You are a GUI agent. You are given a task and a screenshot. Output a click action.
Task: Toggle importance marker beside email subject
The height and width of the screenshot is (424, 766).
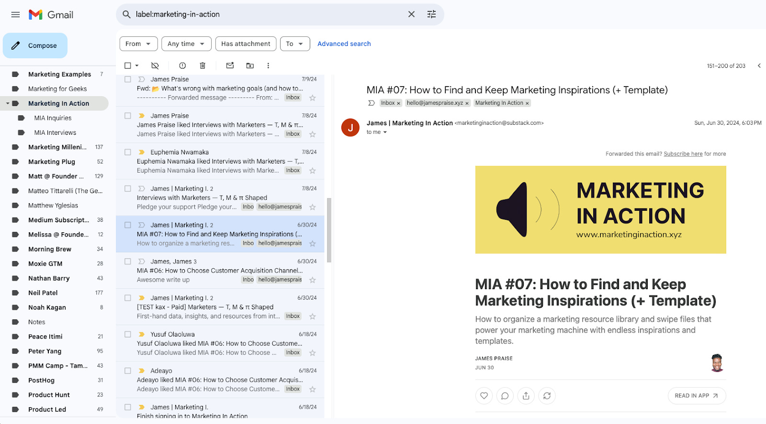372,103
